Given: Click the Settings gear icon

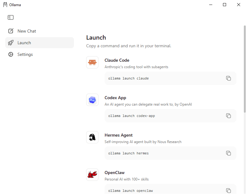Looking at the screenshot, I should coord(11,54).
